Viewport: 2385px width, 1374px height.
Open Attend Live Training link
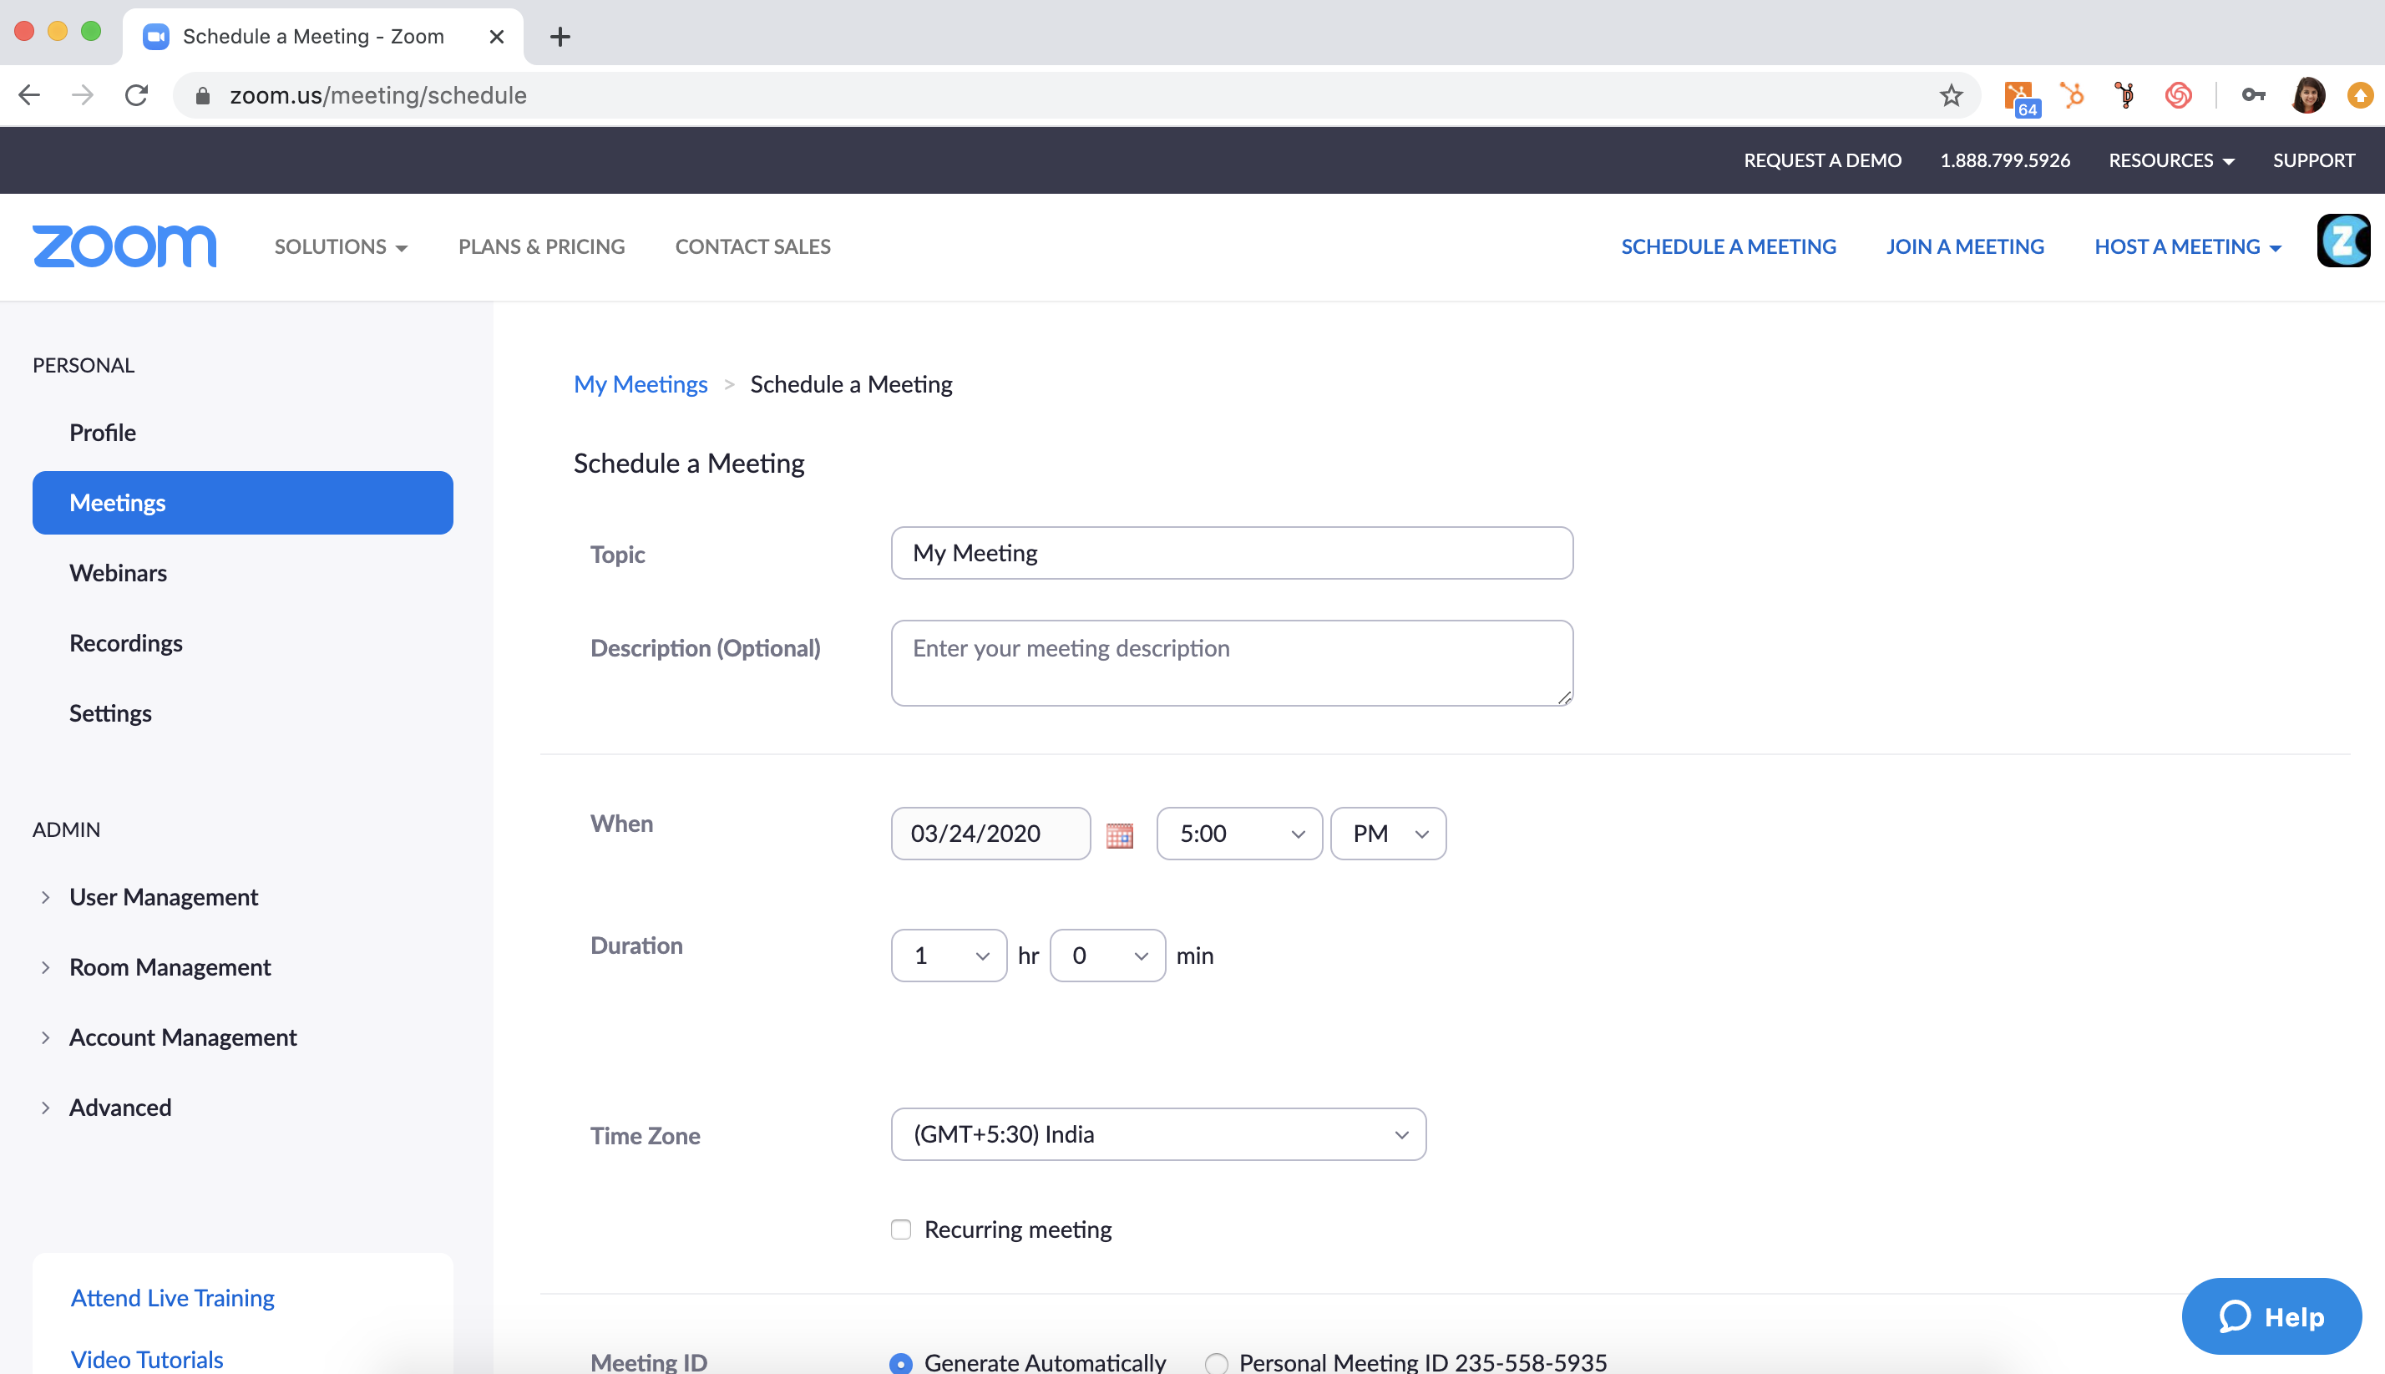coord(173,1297)
